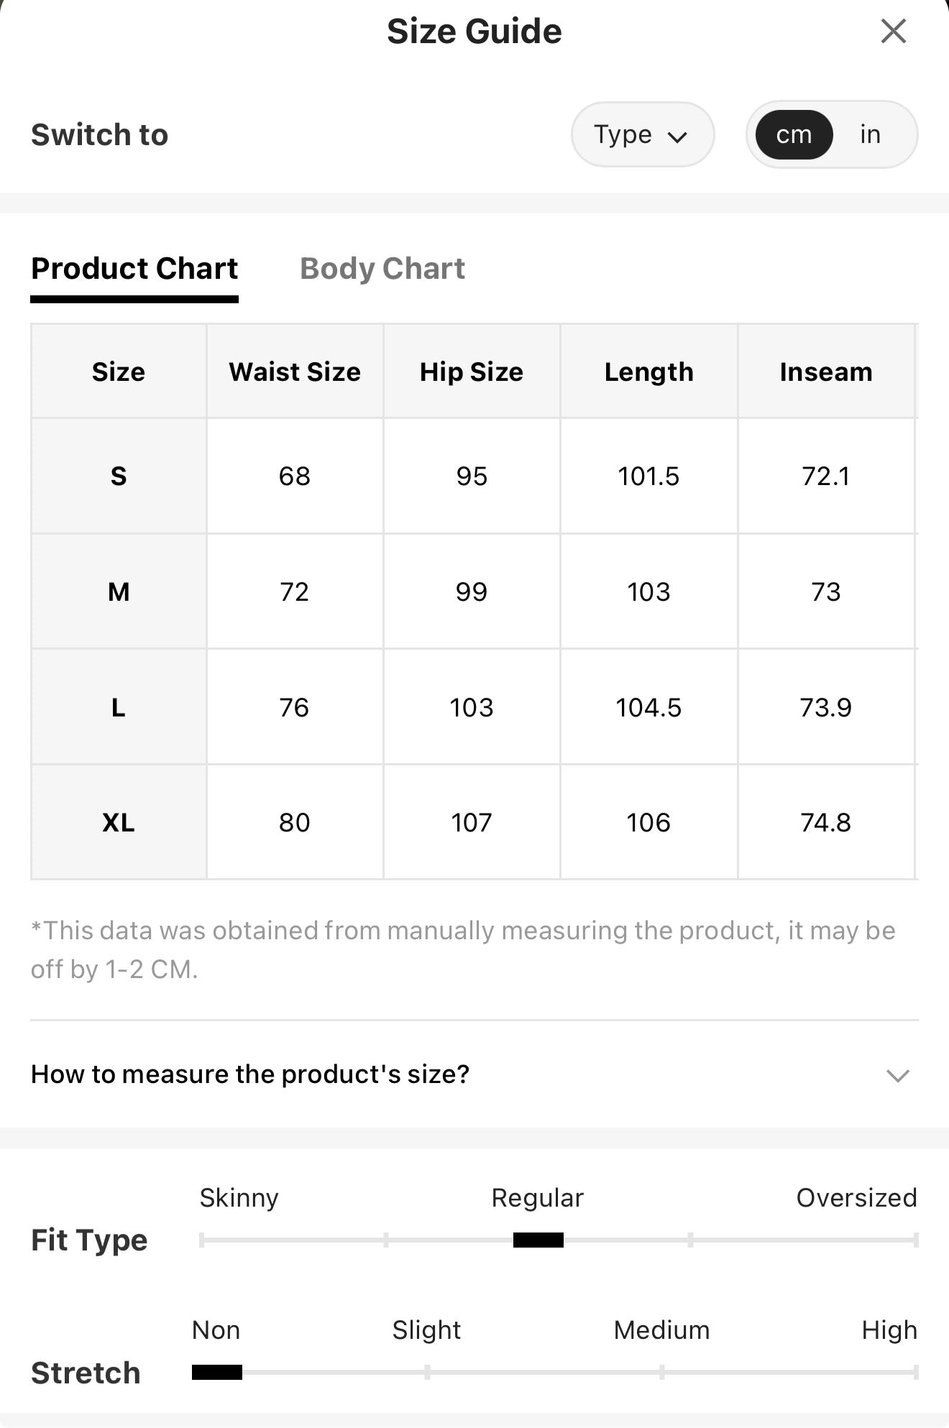Click the Hip Size column header

pyautogui.click(x=472, y=372)
